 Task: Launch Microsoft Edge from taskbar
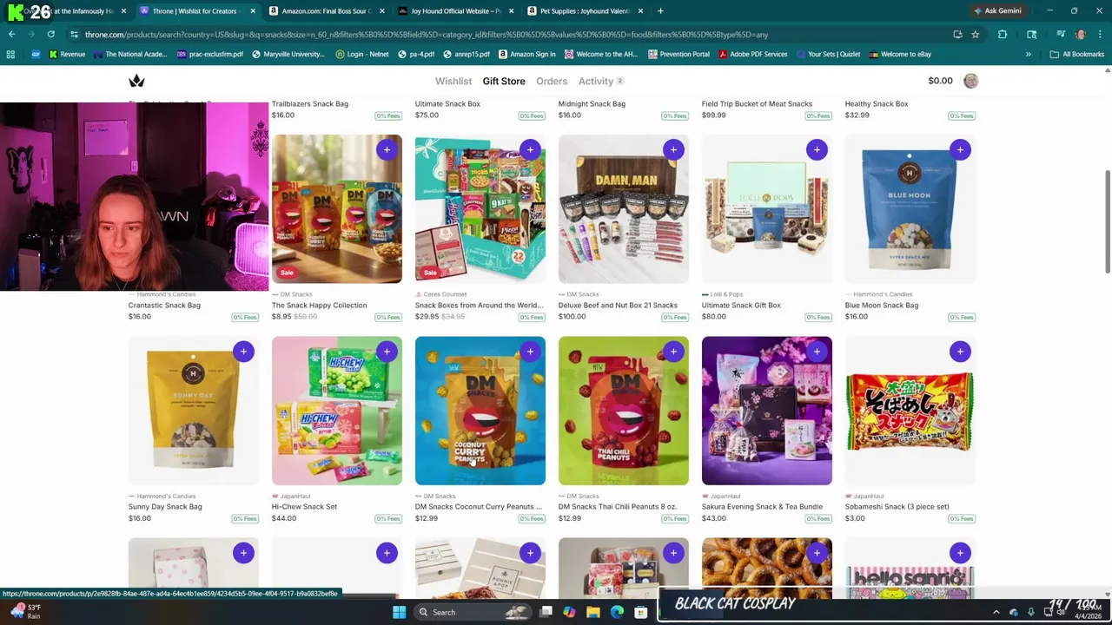[x=617, y=612]
